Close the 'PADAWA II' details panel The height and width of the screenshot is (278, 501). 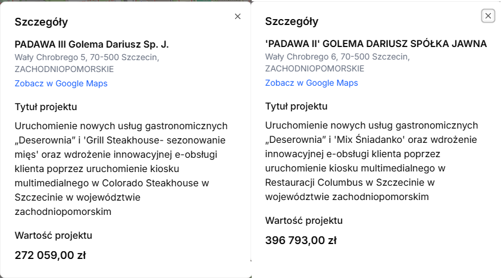[488, 16]
